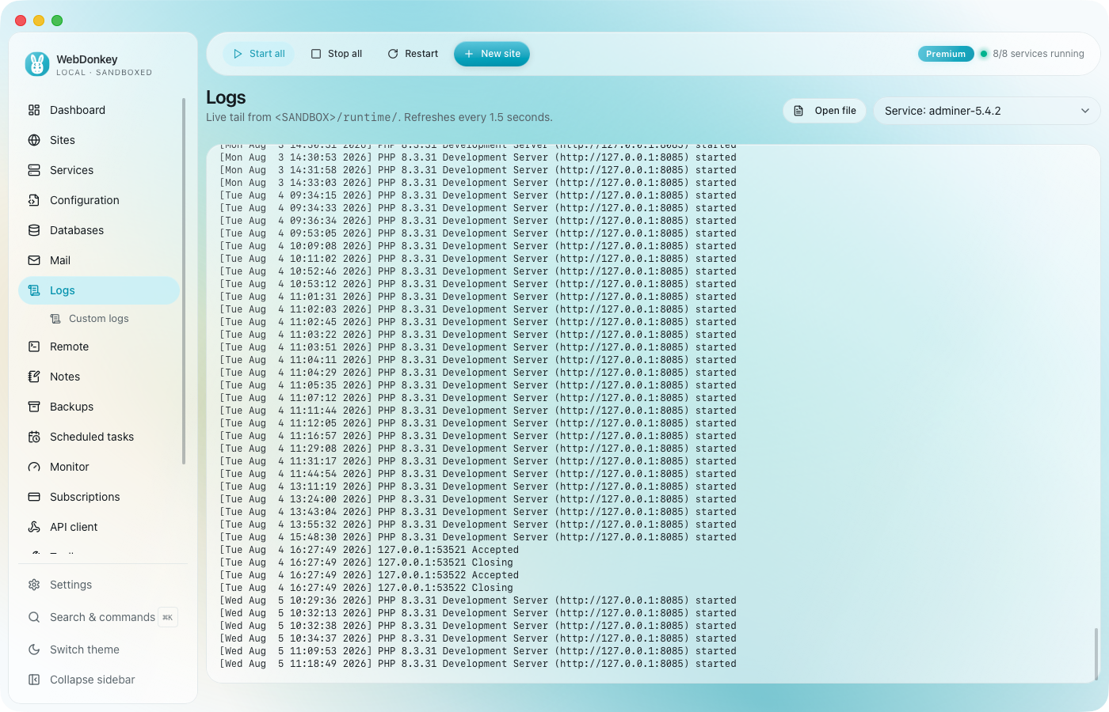
Task: Click the Switch theme label
Action: (85, 650)
